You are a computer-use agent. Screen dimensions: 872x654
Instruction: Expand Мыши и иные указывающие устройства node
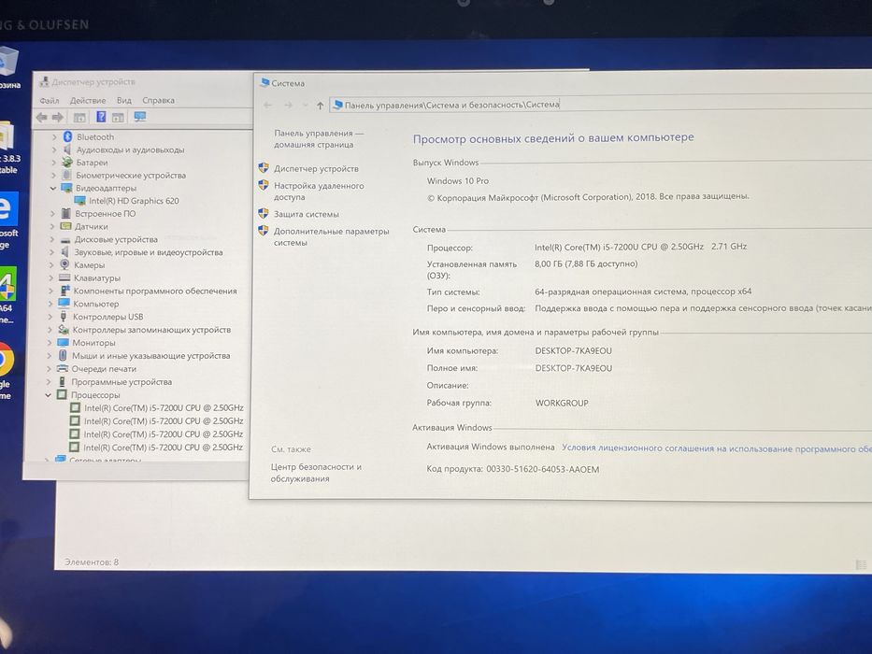point(50,355)
